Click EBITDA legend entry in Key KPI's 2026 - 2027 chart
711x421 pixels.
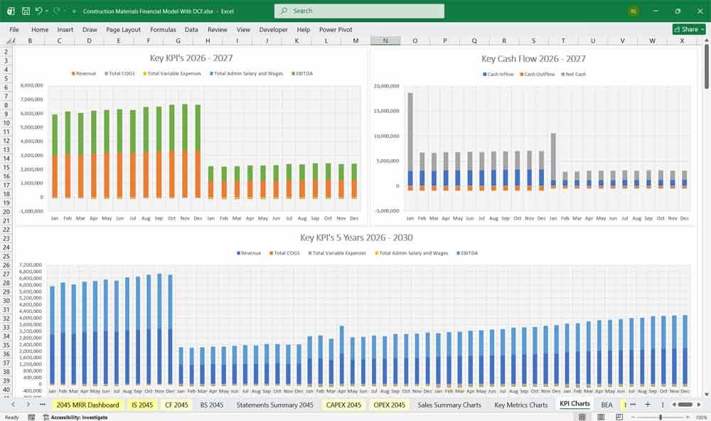point(302,73)
